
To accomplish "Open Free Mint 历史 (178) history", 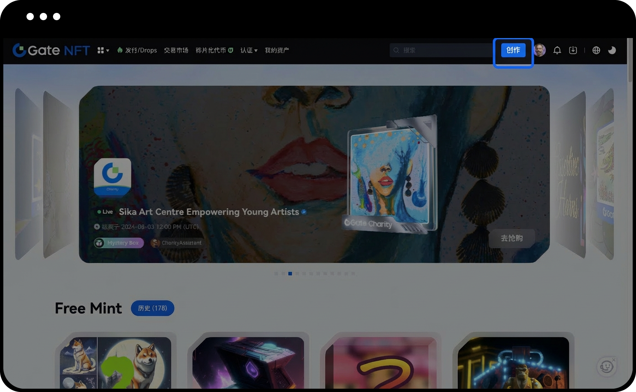I will coord(152,308).
